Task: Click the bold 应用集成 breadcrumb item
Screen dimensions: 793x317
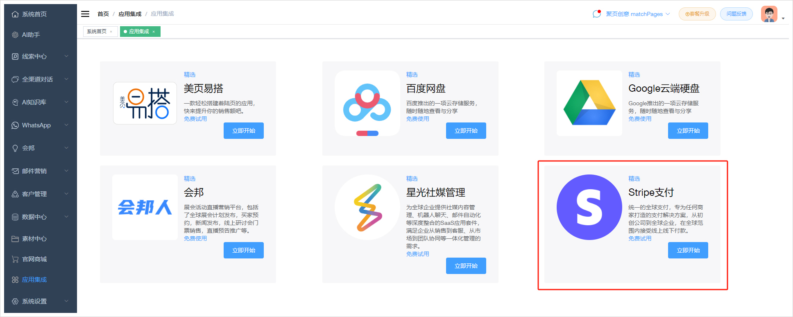Action: pyautogui.click(x=130, y=14)
